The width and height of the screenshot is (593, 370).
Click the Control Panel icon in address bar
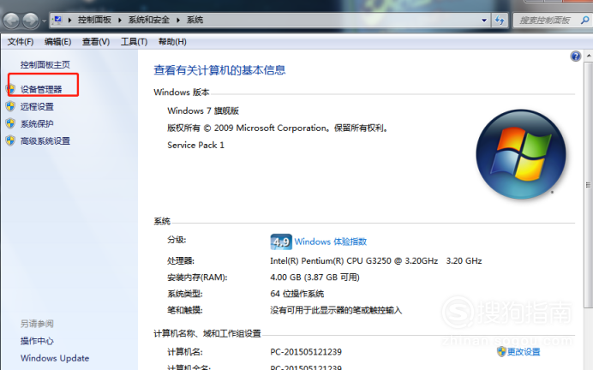(58, 20)
